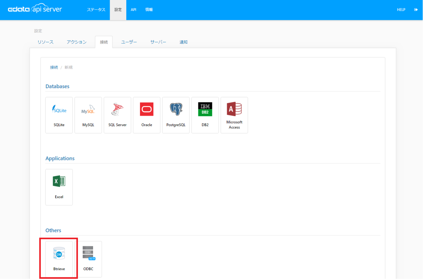The width and height of the screenshot is (423, 279).
Task: Switch to the 接続 tab
Action: tap(104, 42)
